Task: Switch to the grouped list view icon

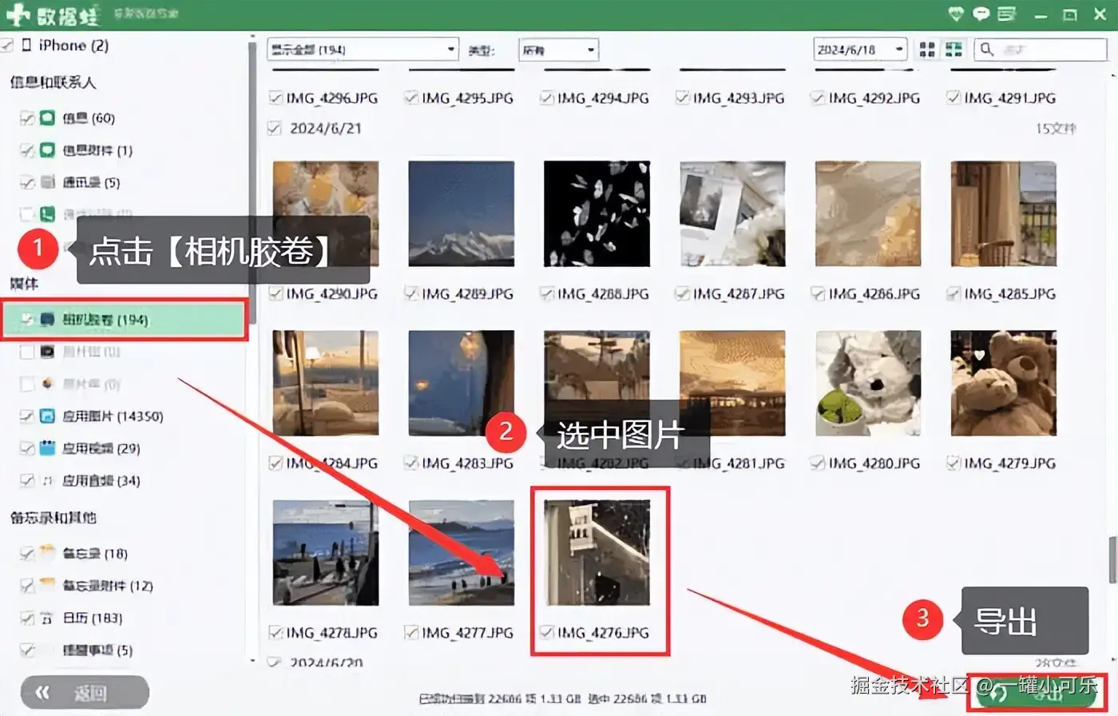Action: [953, 50]
